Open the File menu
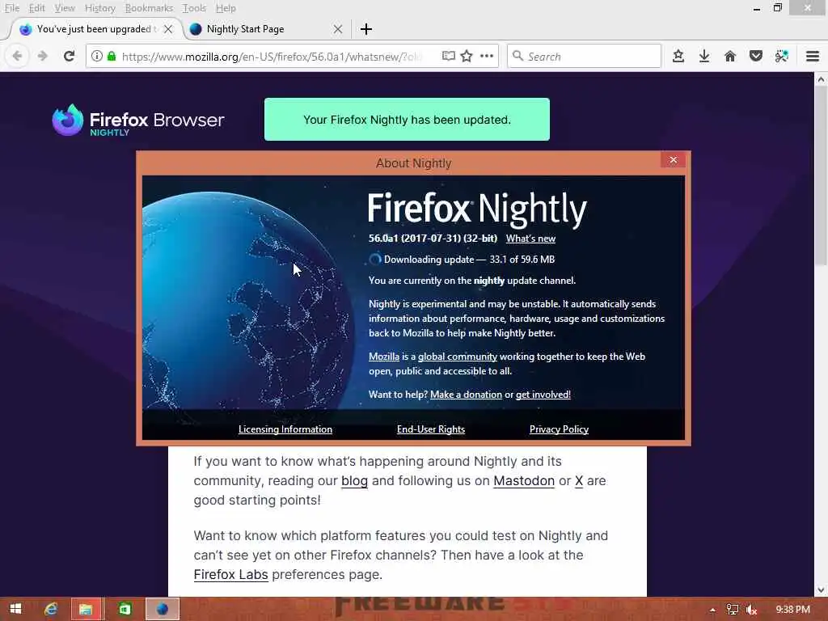Screen dimensions: 828x621 [11, 8]
